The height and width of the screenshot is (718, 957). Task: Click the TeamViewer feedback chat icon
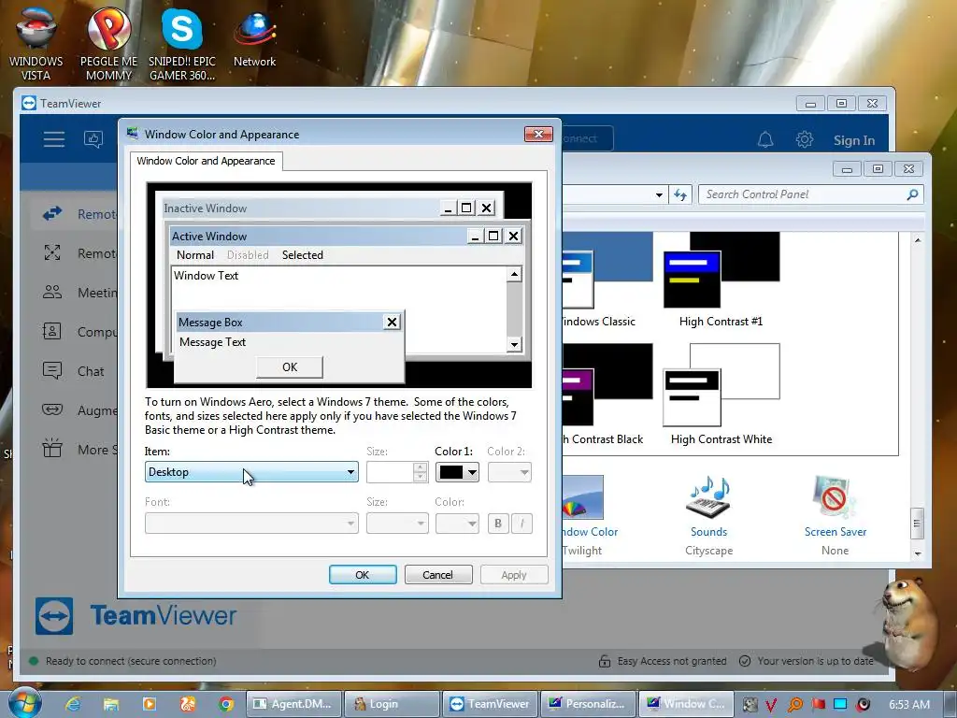point(93,139)
